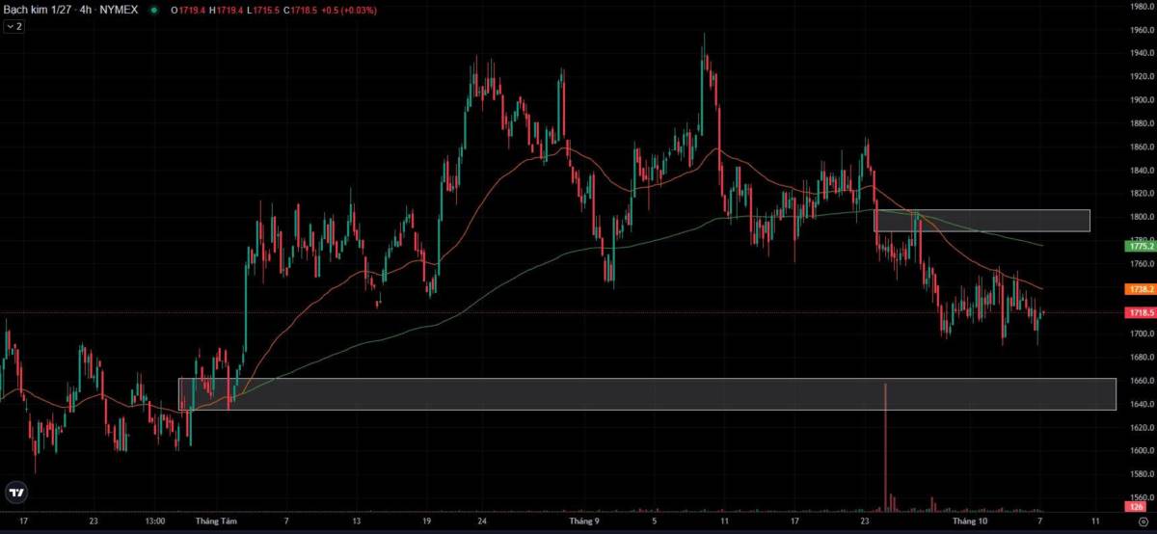1157x534 pixels.
Task: Click the red 1718.5 last price label
Action: [1140, 313]
